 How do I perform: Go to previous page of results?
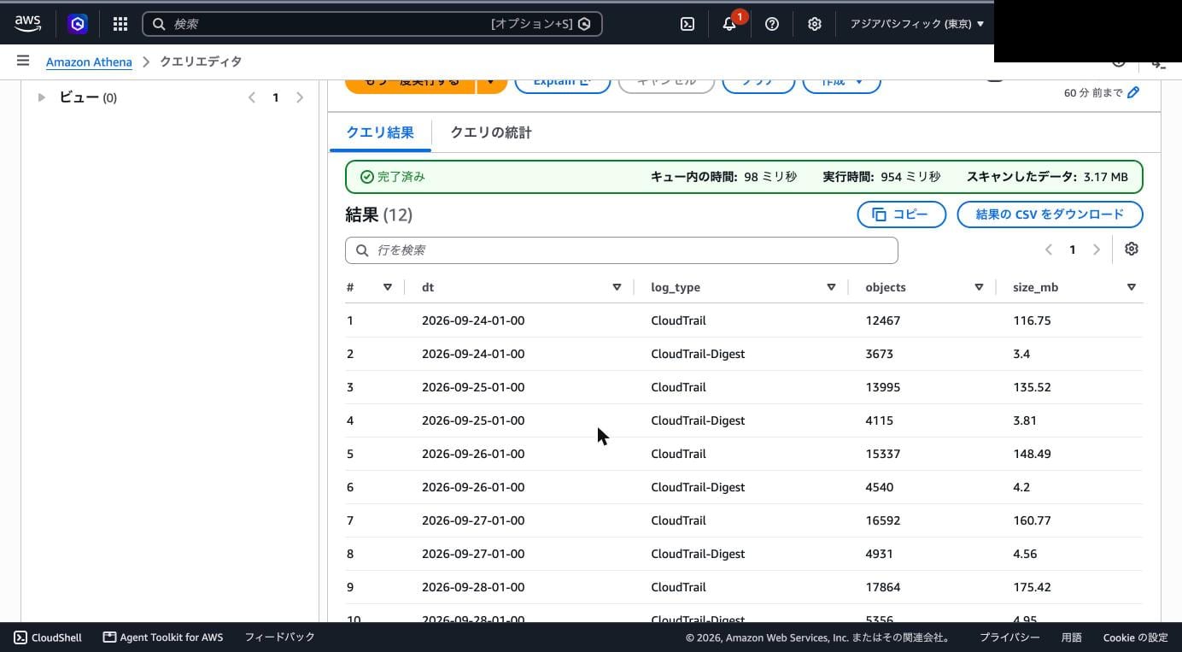coord(1049,250)
